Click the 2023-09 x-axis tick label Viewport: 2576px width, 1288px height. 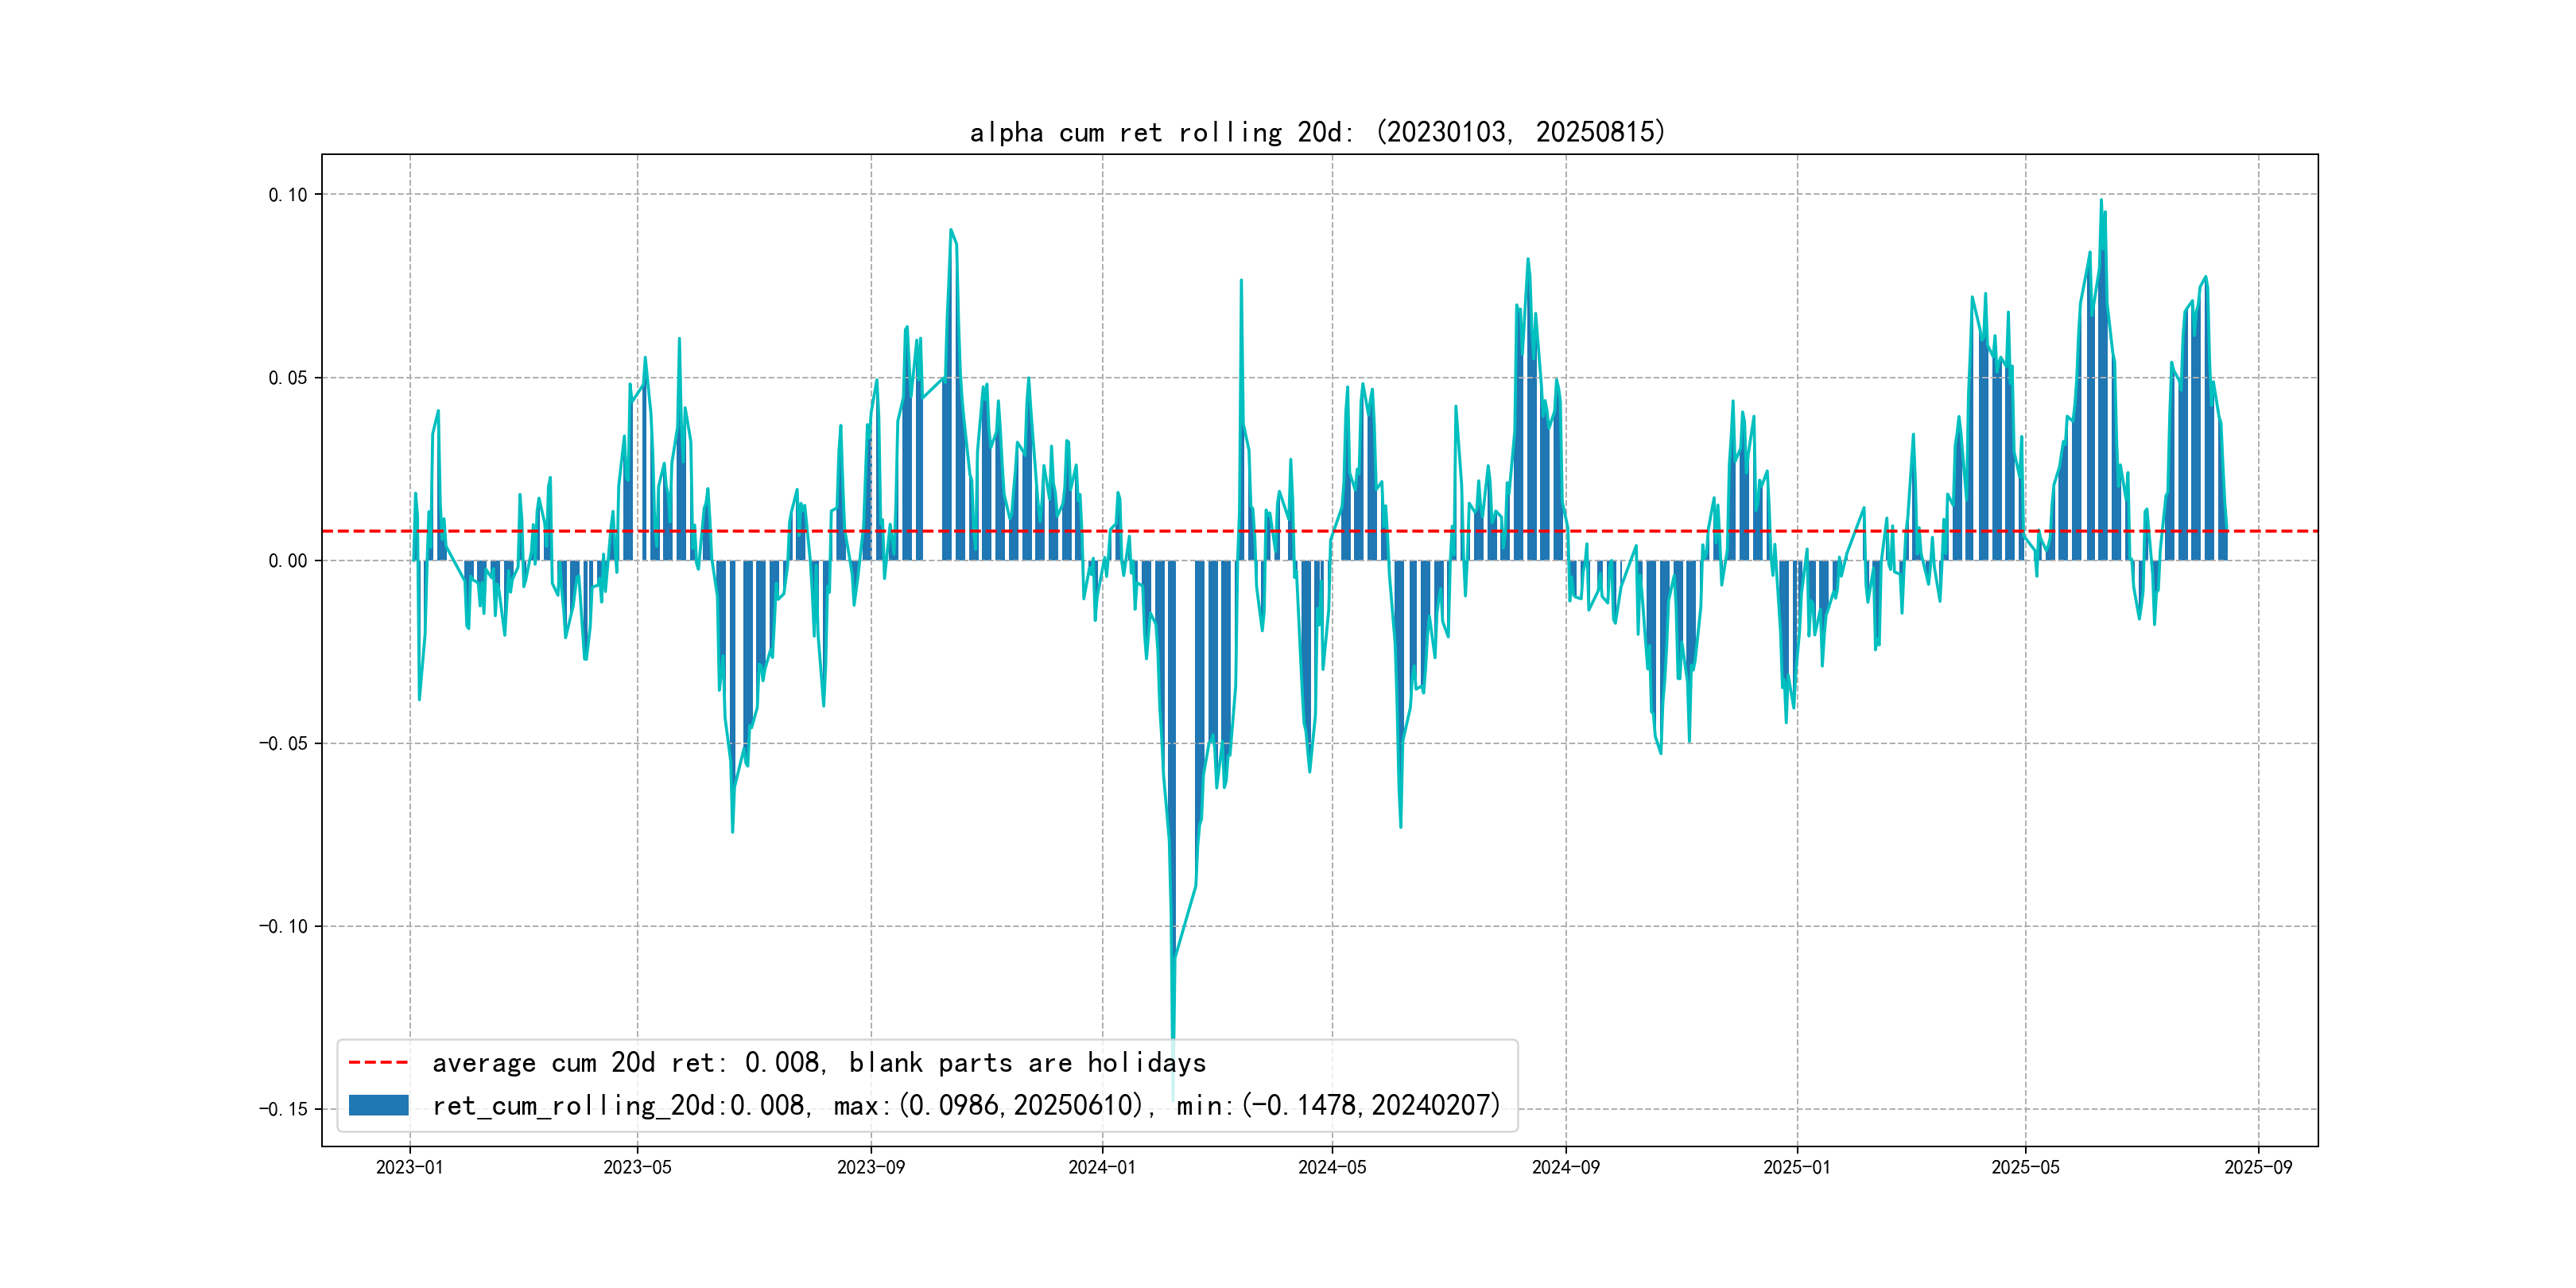pos(870,1167)
